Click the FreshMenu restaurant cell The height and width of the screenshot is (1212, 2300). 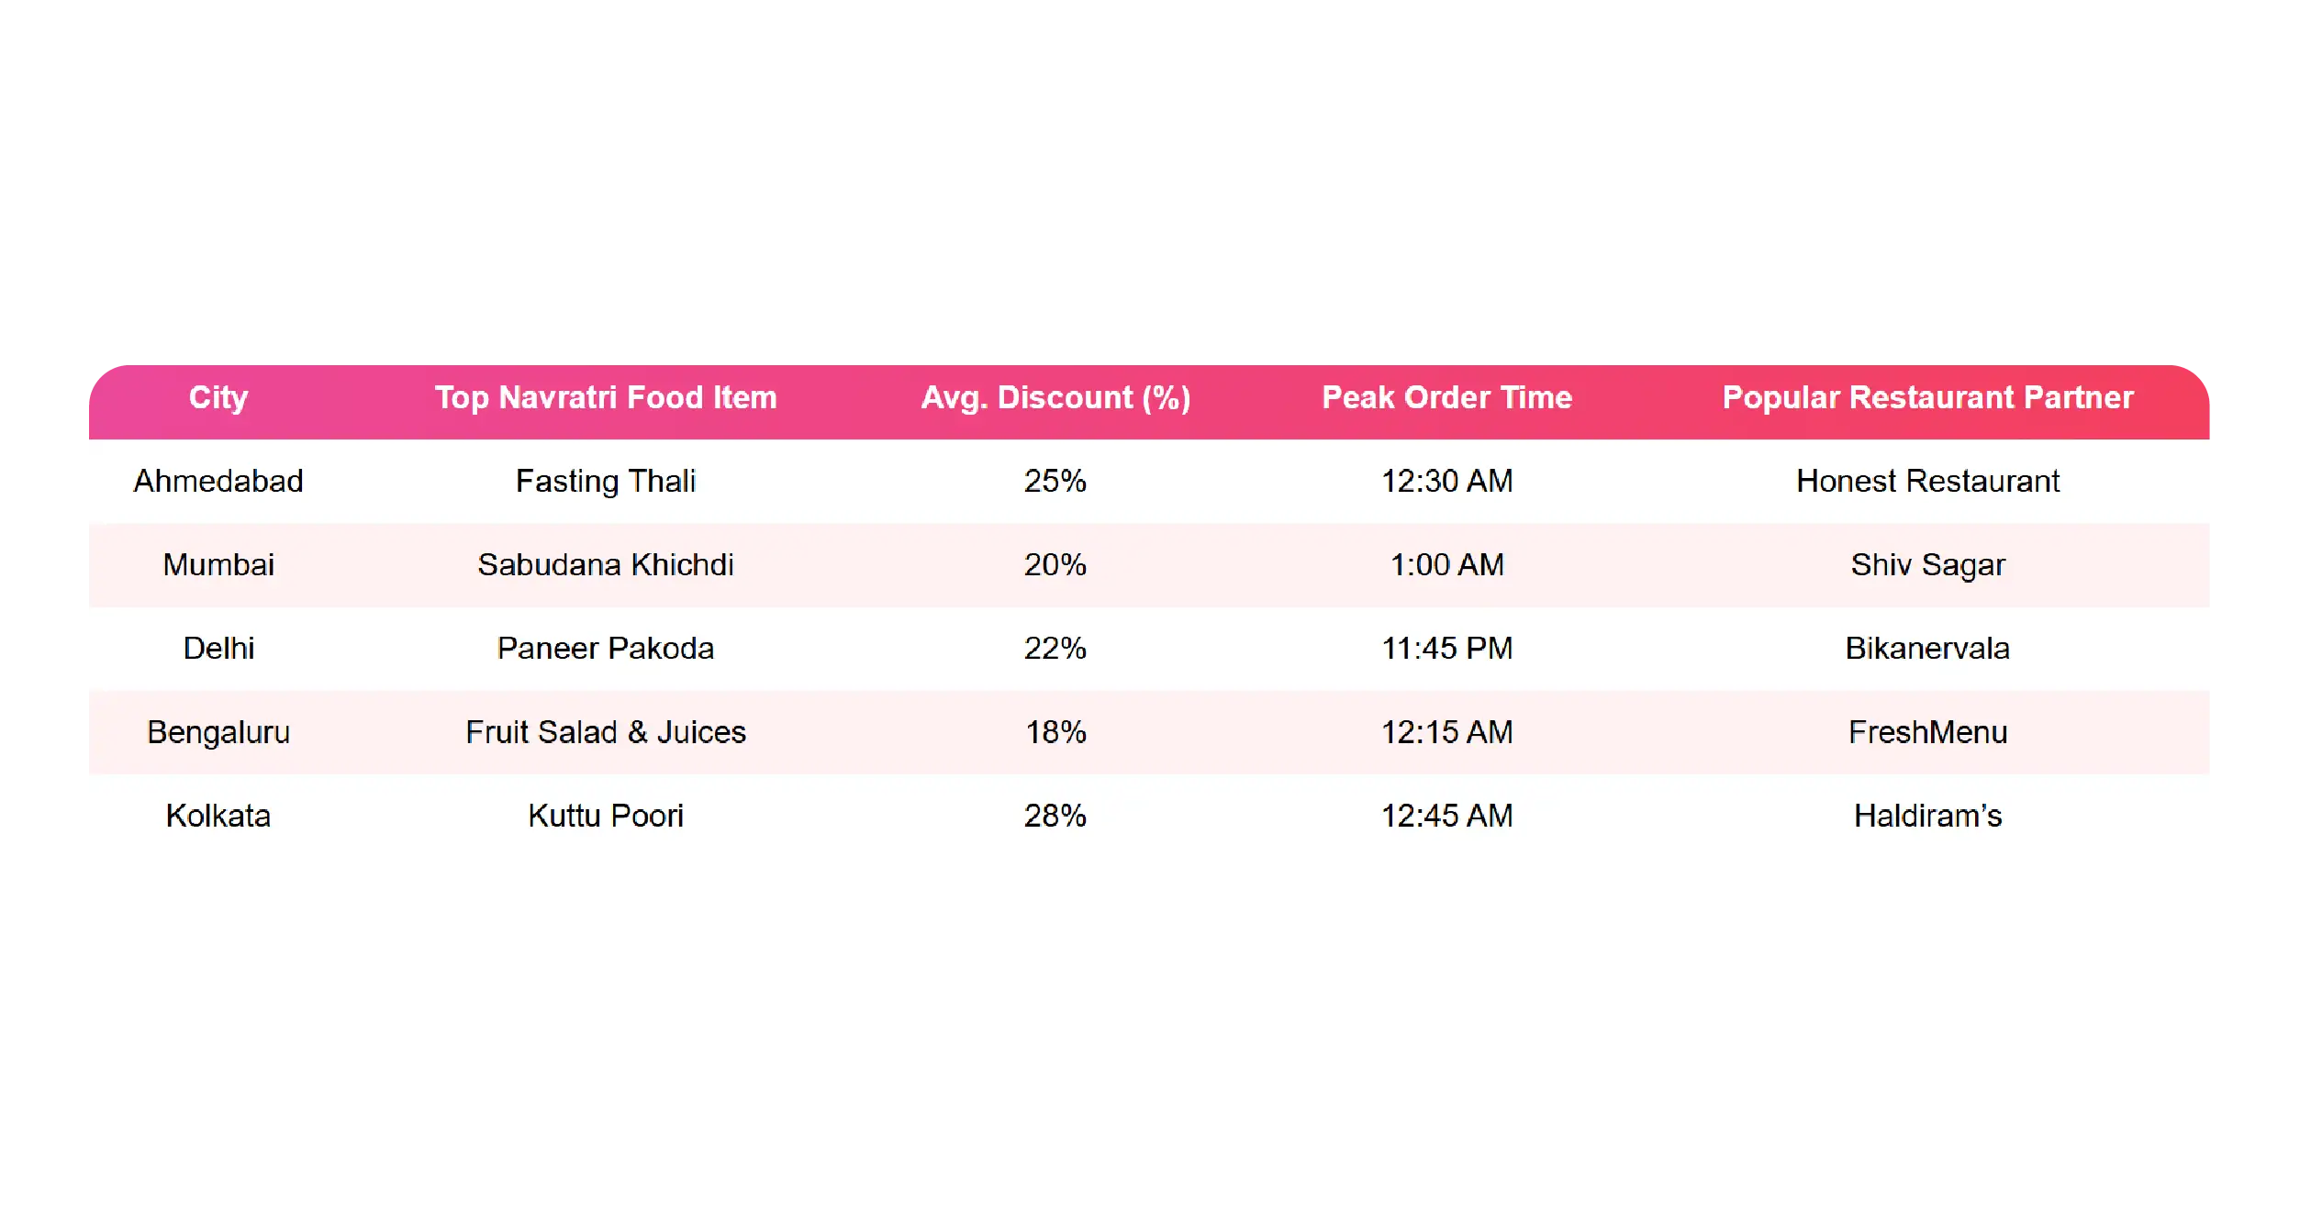[1927, 731]
